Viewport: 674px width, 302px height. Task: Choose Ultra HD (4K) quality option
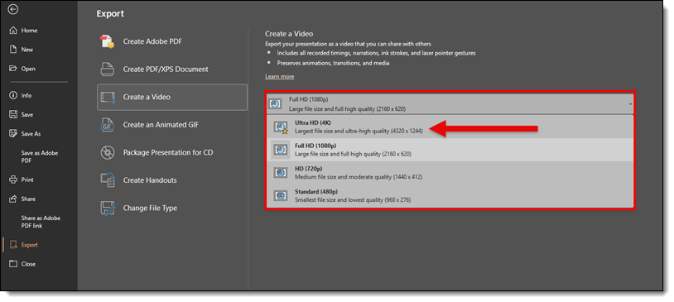tap(450, 127)
